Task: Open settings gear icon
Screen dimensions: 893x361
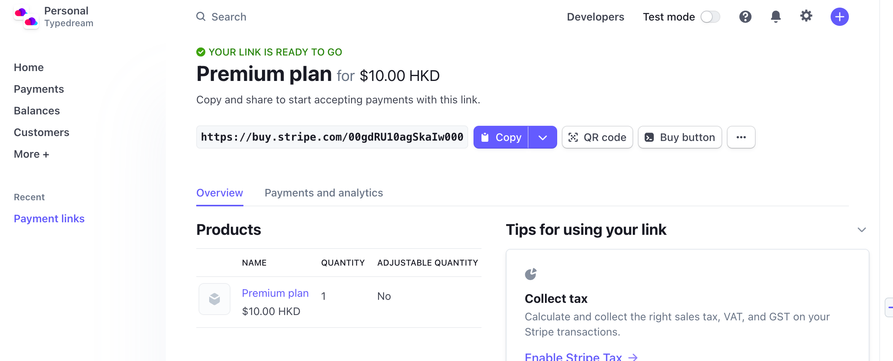Action: 806,16
